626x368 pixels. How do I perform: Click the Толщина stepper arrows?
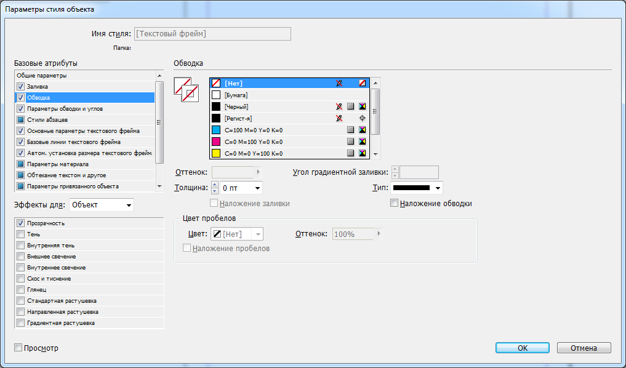coord(214,188)
